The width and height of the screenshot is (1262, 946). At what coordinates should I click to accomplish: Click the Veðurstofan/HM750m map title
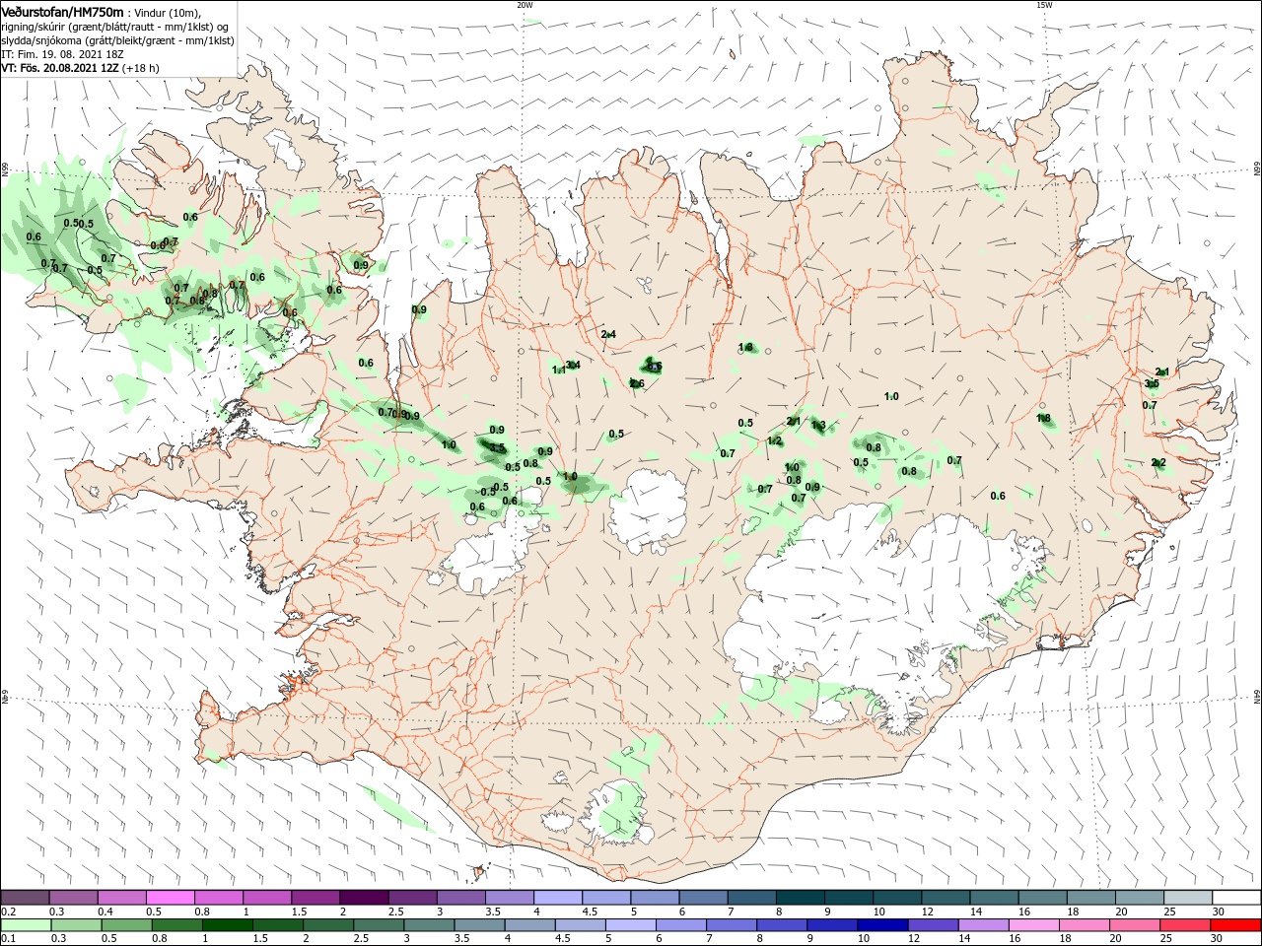click(x=62, y=12)
